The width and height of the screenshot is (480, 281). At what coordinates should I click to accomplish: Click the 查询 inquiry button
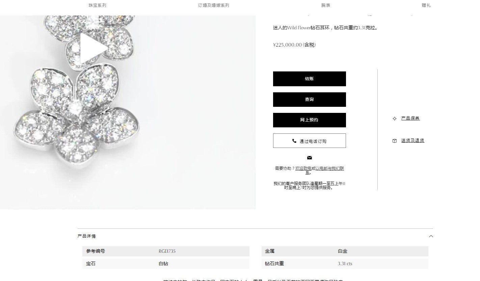(310, 99)
